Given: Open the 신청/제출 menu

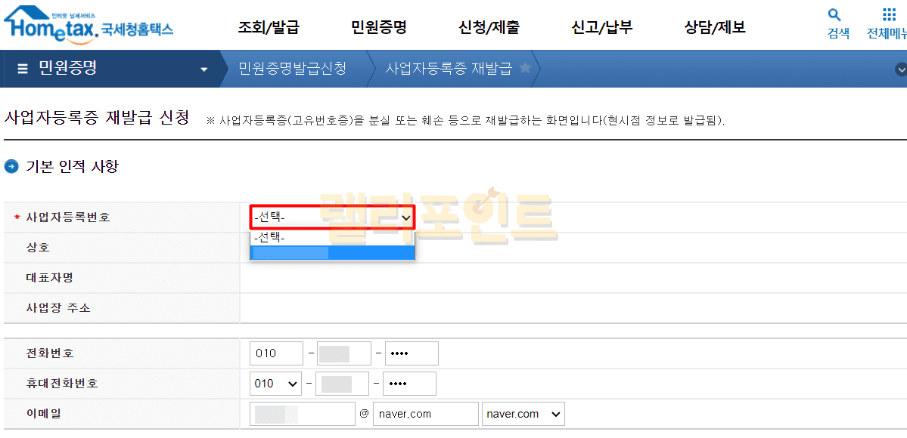Looking at the screenshot, I should coord(489,28).
